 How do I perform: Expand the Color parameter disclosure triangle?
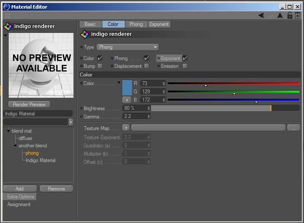point(119,83)
